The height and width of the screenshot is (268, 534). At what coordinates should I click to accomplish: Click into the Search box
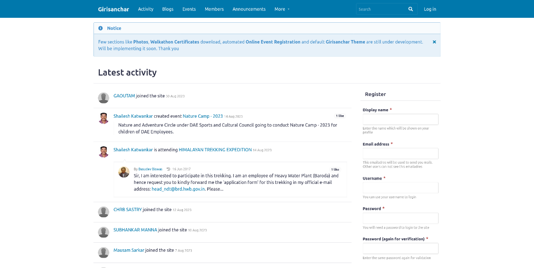[381, 9]
